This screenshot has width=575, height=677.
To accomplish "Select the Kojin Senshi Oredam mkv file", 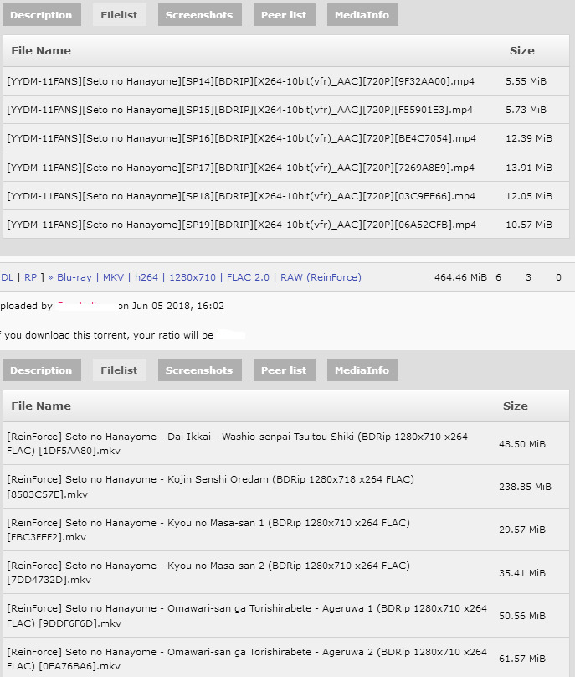I will (x=210, y=487).
